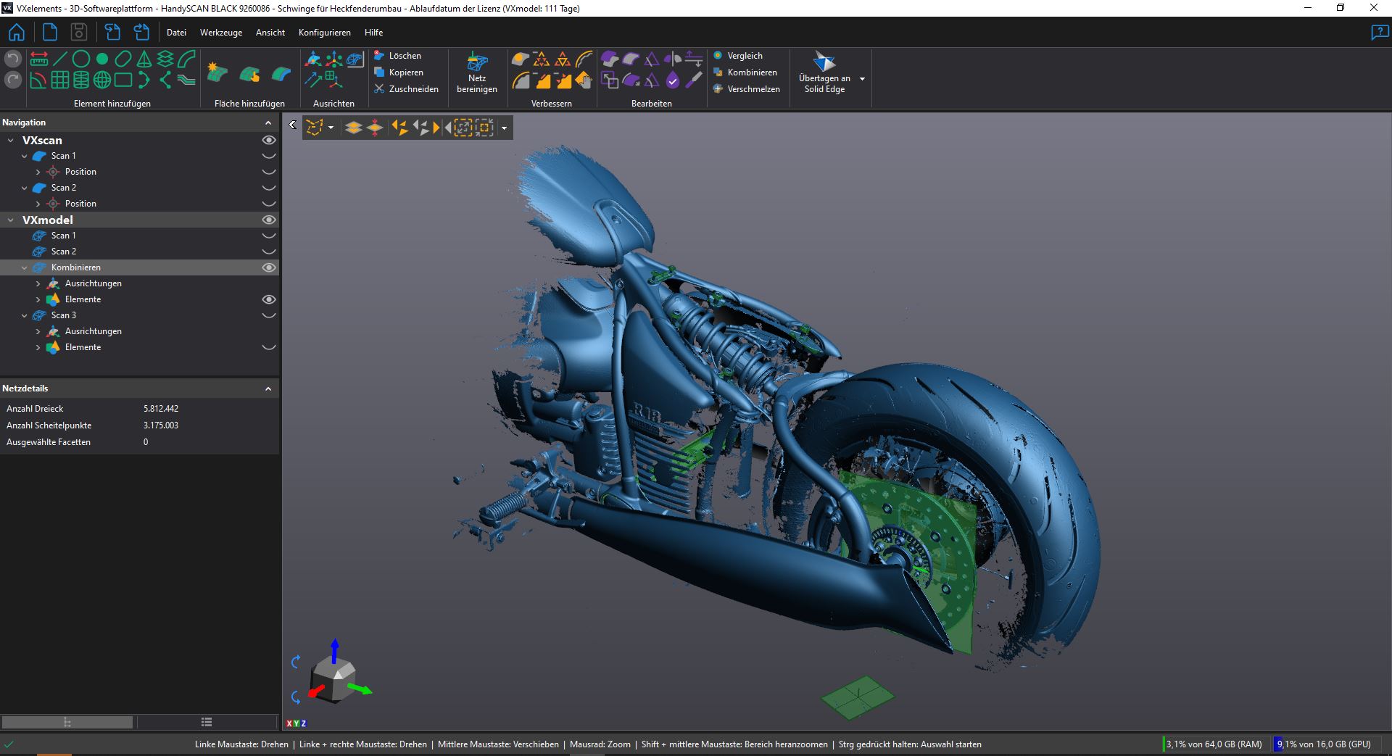Click the Kopieren button
1392x756 pixels.
click(x=398, y=72)
